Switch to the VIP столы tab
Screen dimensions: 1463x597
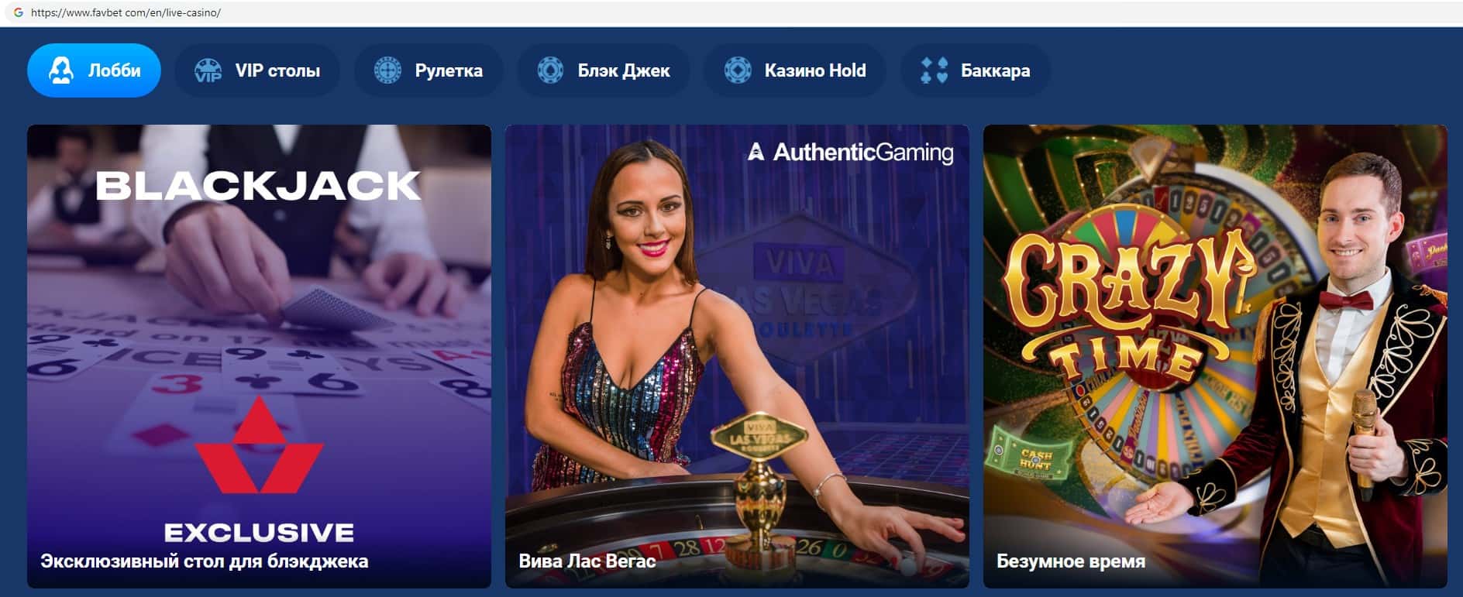pos(257,70)
